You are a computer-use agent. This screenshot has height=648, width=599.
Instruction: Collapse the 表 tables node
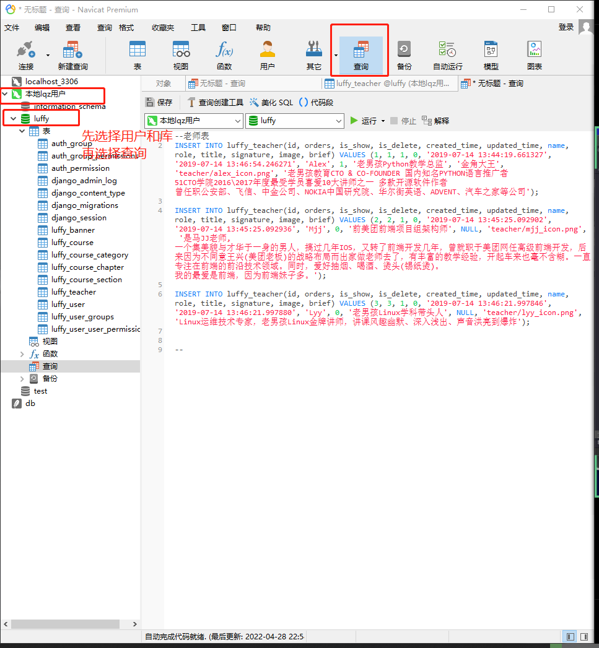point(22,131)
